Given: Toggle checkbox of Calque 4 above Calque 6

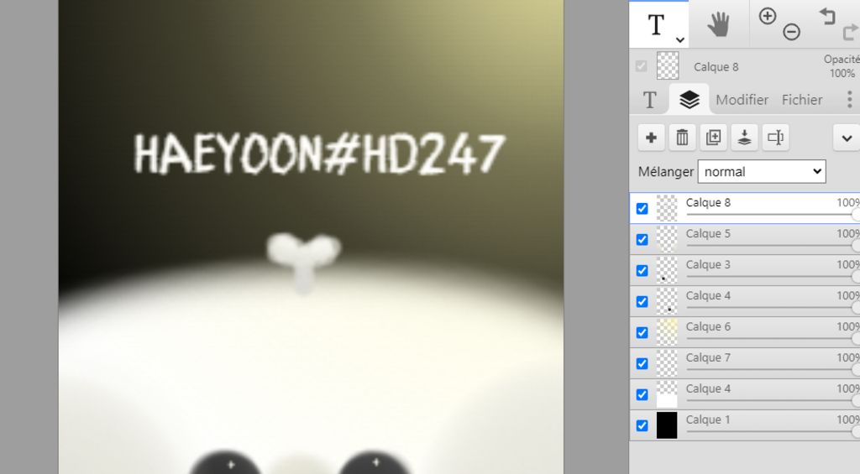Looking at the screenshot, I should [642, 301].
